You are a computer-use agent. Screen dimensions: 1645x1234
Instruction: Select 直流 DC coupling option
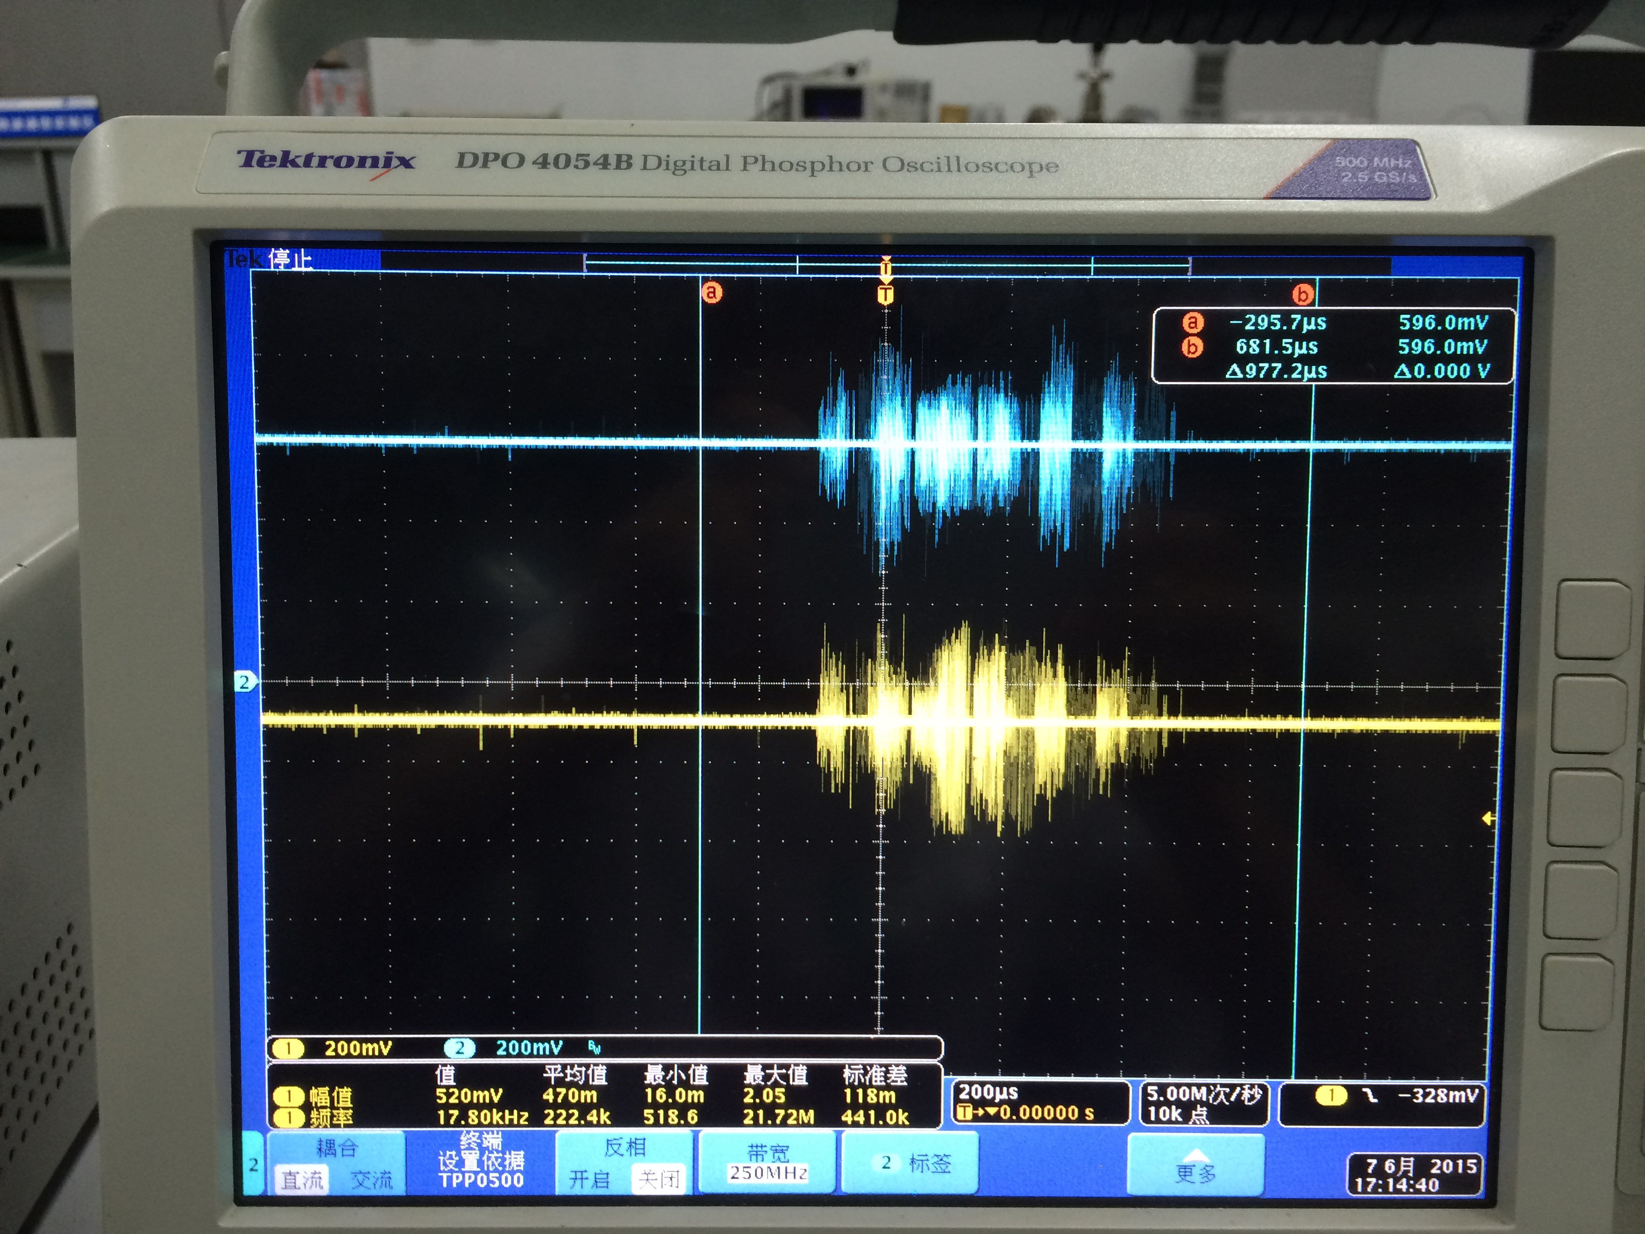pyautogui.click(x=302, y=1180)
